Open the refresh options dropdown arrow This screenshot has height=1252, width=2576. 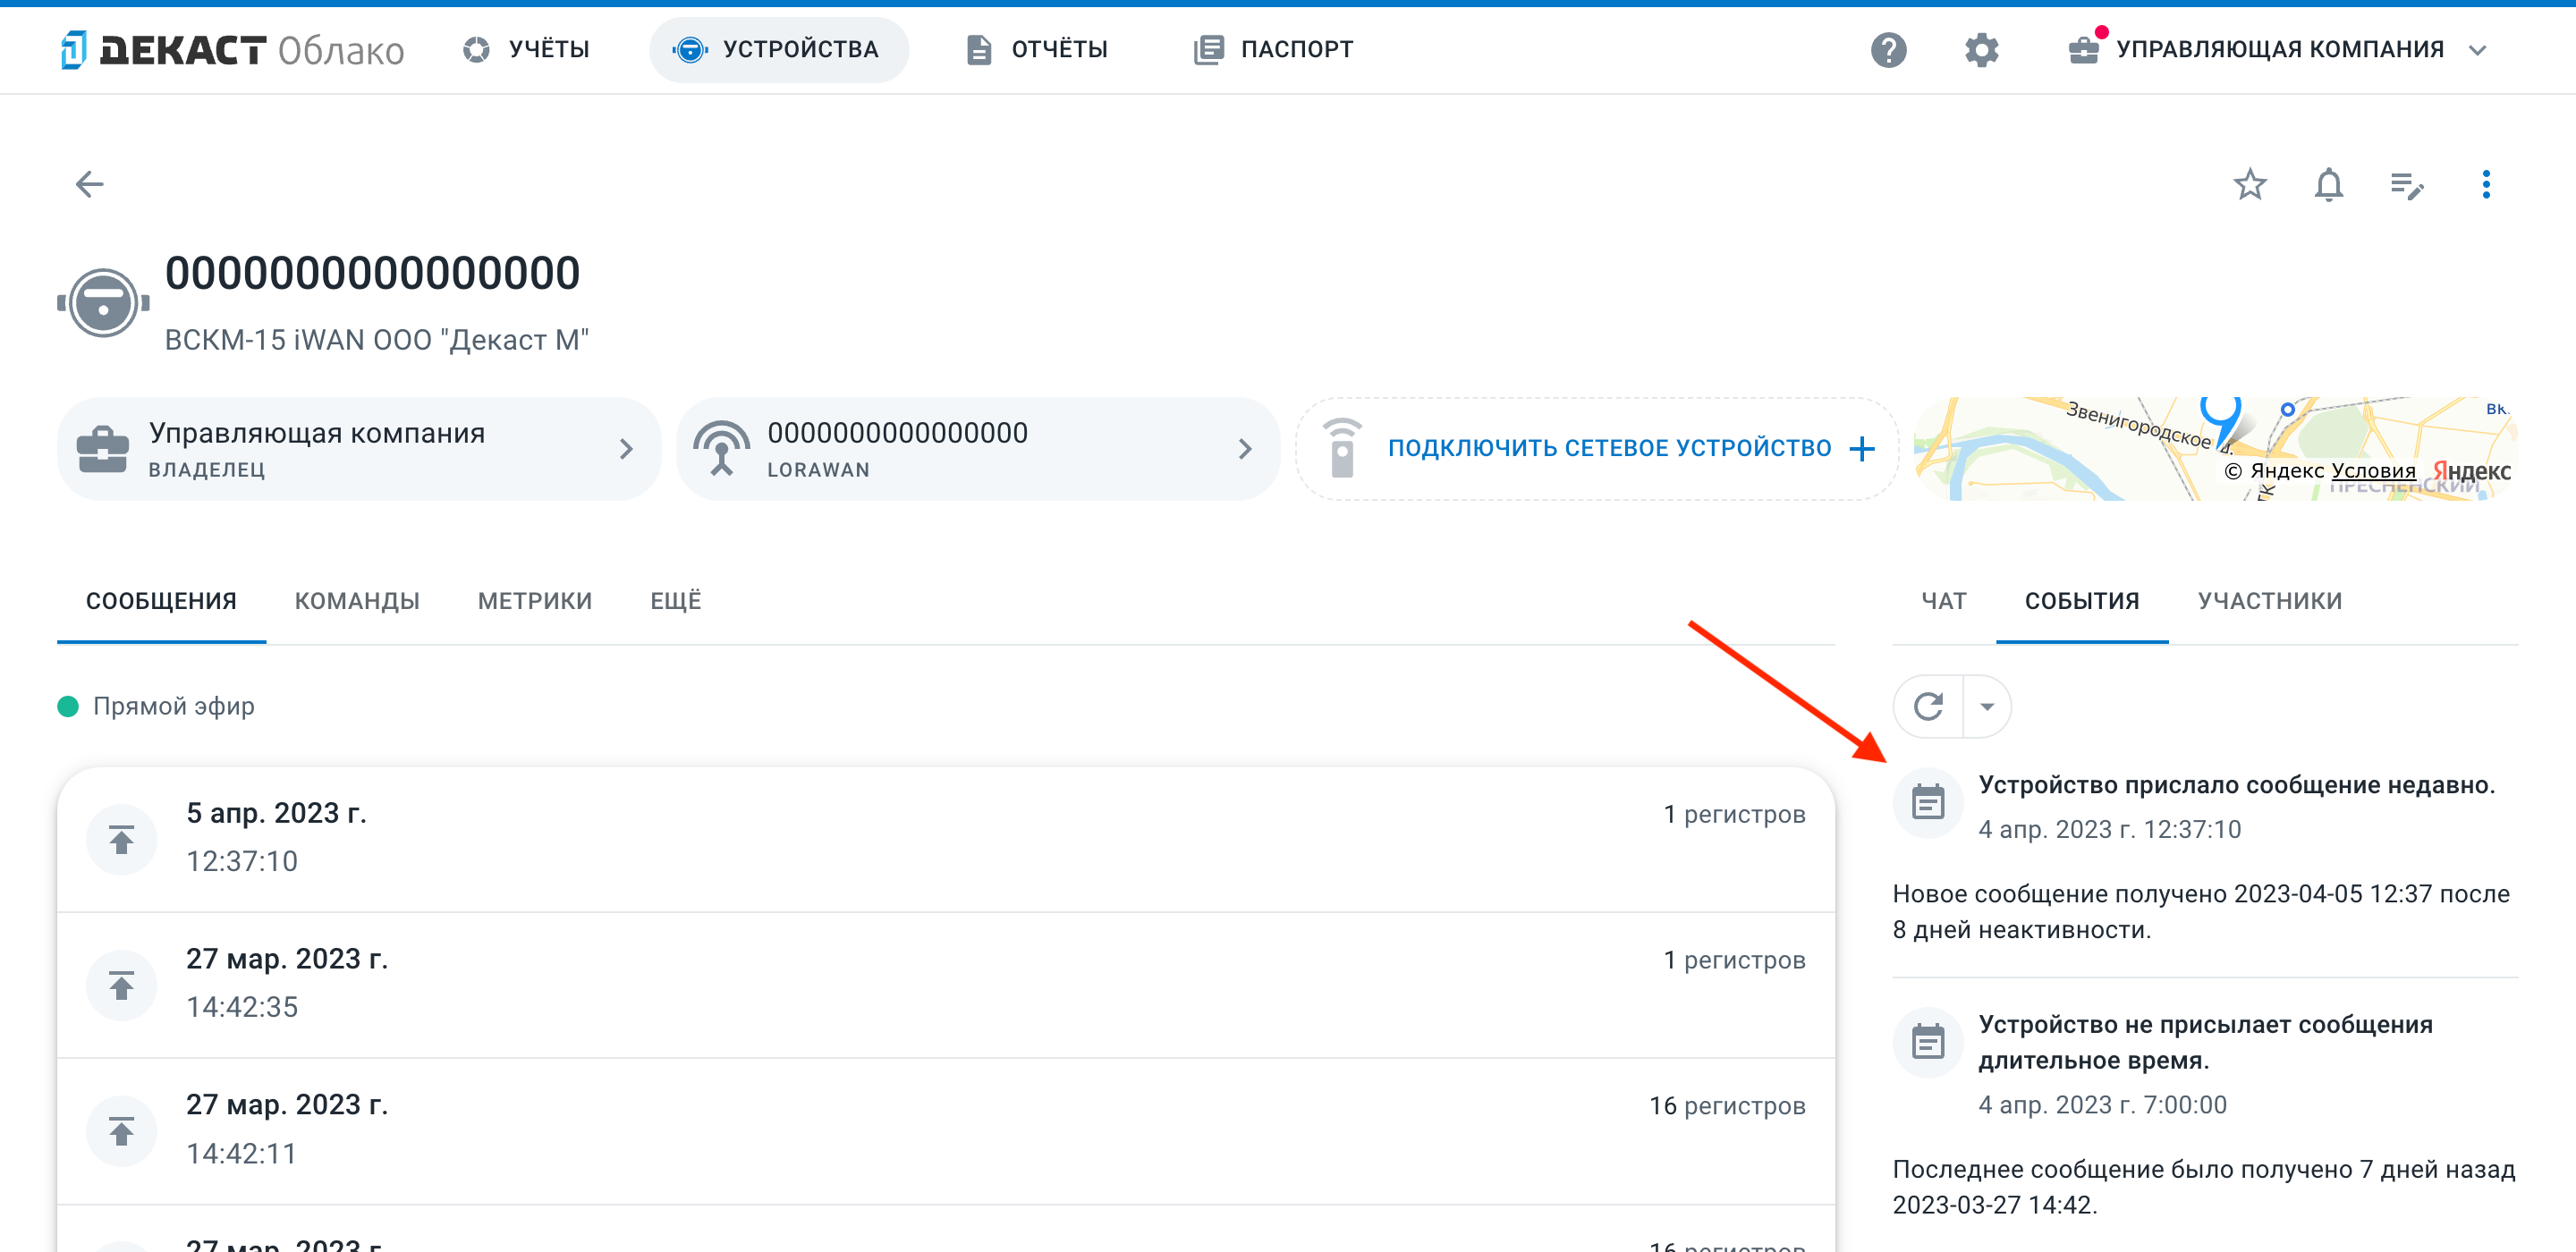pos(1987,706)
